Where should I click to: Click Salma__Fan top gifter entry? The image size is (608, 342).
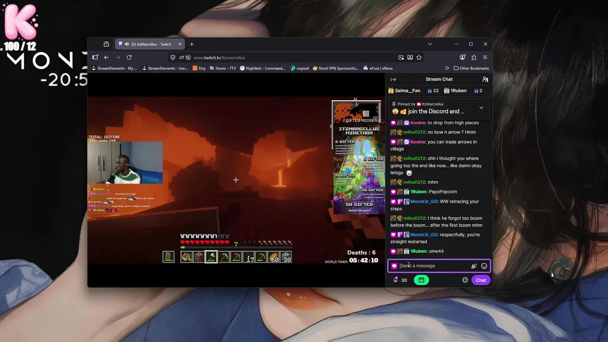click(x=404, y=91)
